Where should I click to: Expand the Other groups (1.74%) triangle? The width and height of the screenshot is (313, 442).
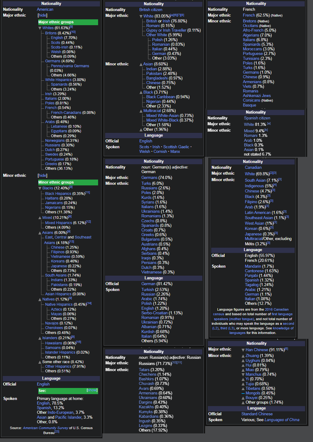pyautogui.click(x=243, y=402)
